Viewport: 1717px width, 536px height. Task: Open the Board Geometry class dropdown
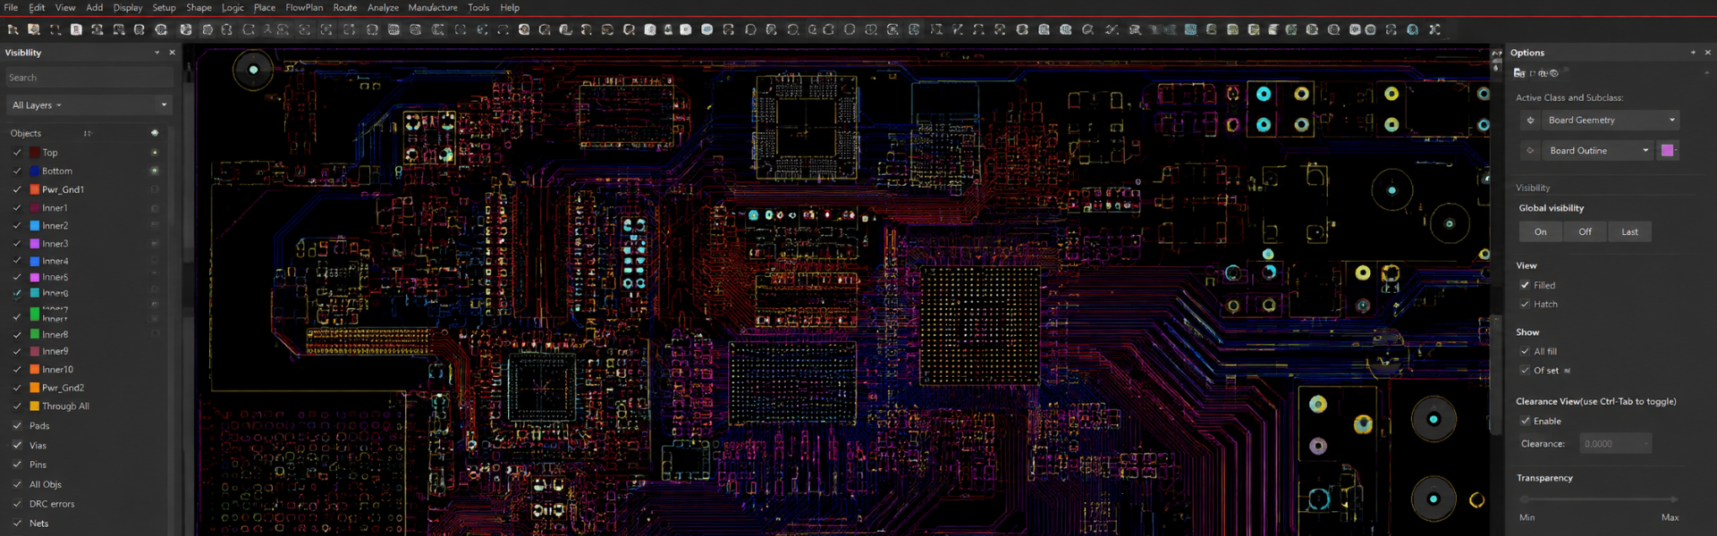pyautogui.click(x=1611, y=120)
